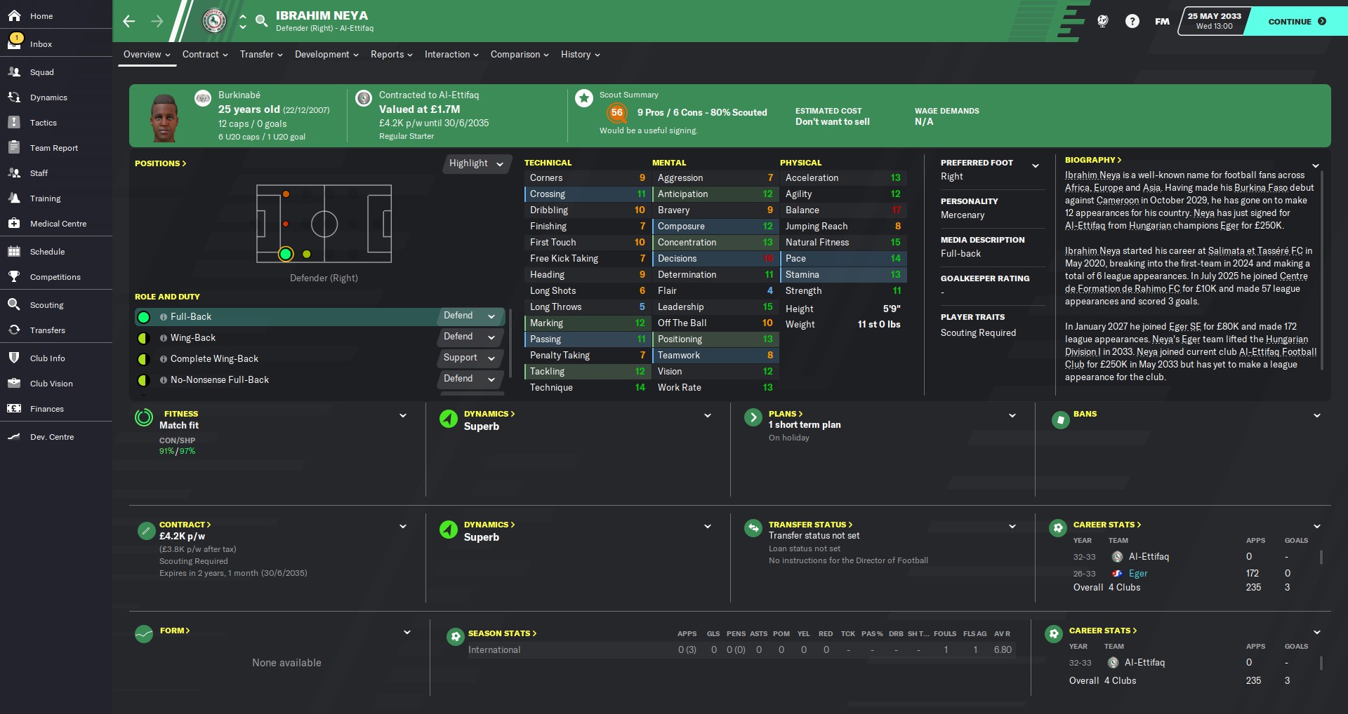Open the Comparison menu
This screenshot has width=1348, height=714.
click(x=520, y=54)
